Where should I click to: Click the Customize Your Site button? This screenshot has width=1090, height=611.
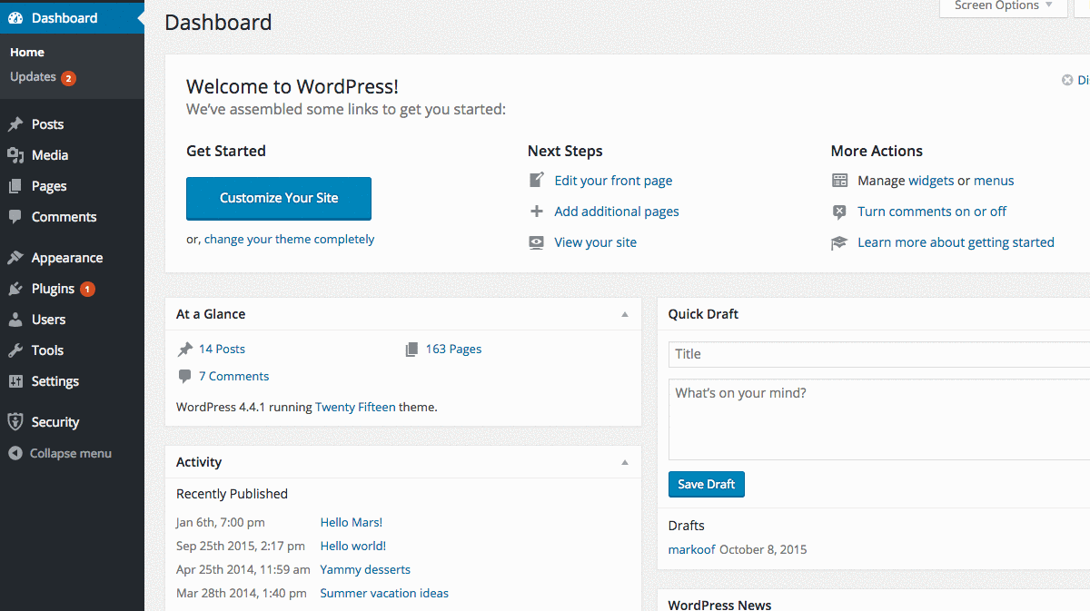(x=279, y=198)
